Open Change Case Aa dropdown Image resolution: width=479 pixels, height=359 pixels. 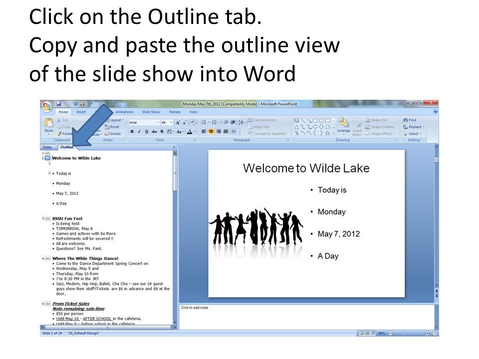pyautogui.click(x=180, y=132)
